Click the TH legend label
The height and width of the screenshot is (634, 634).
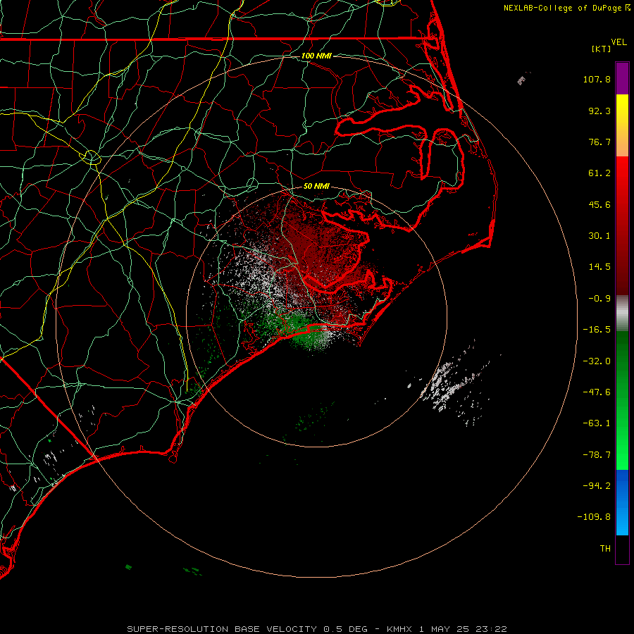point(605,549)
